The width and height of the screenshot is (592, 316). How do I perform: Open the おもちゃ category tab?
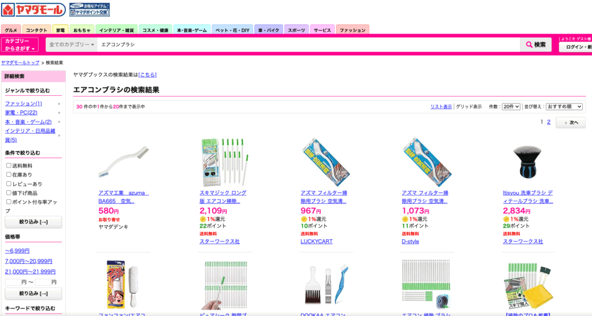82,30
